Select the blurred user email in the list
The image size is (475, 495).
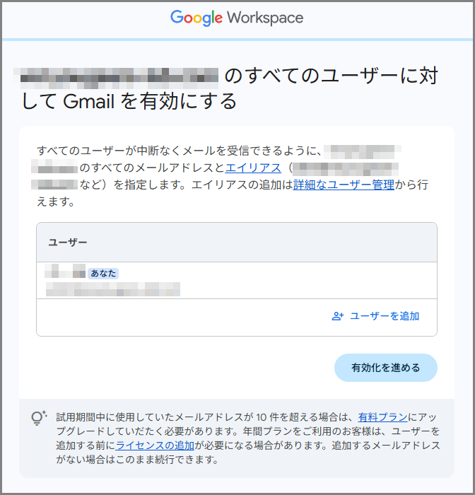(113, 289)
